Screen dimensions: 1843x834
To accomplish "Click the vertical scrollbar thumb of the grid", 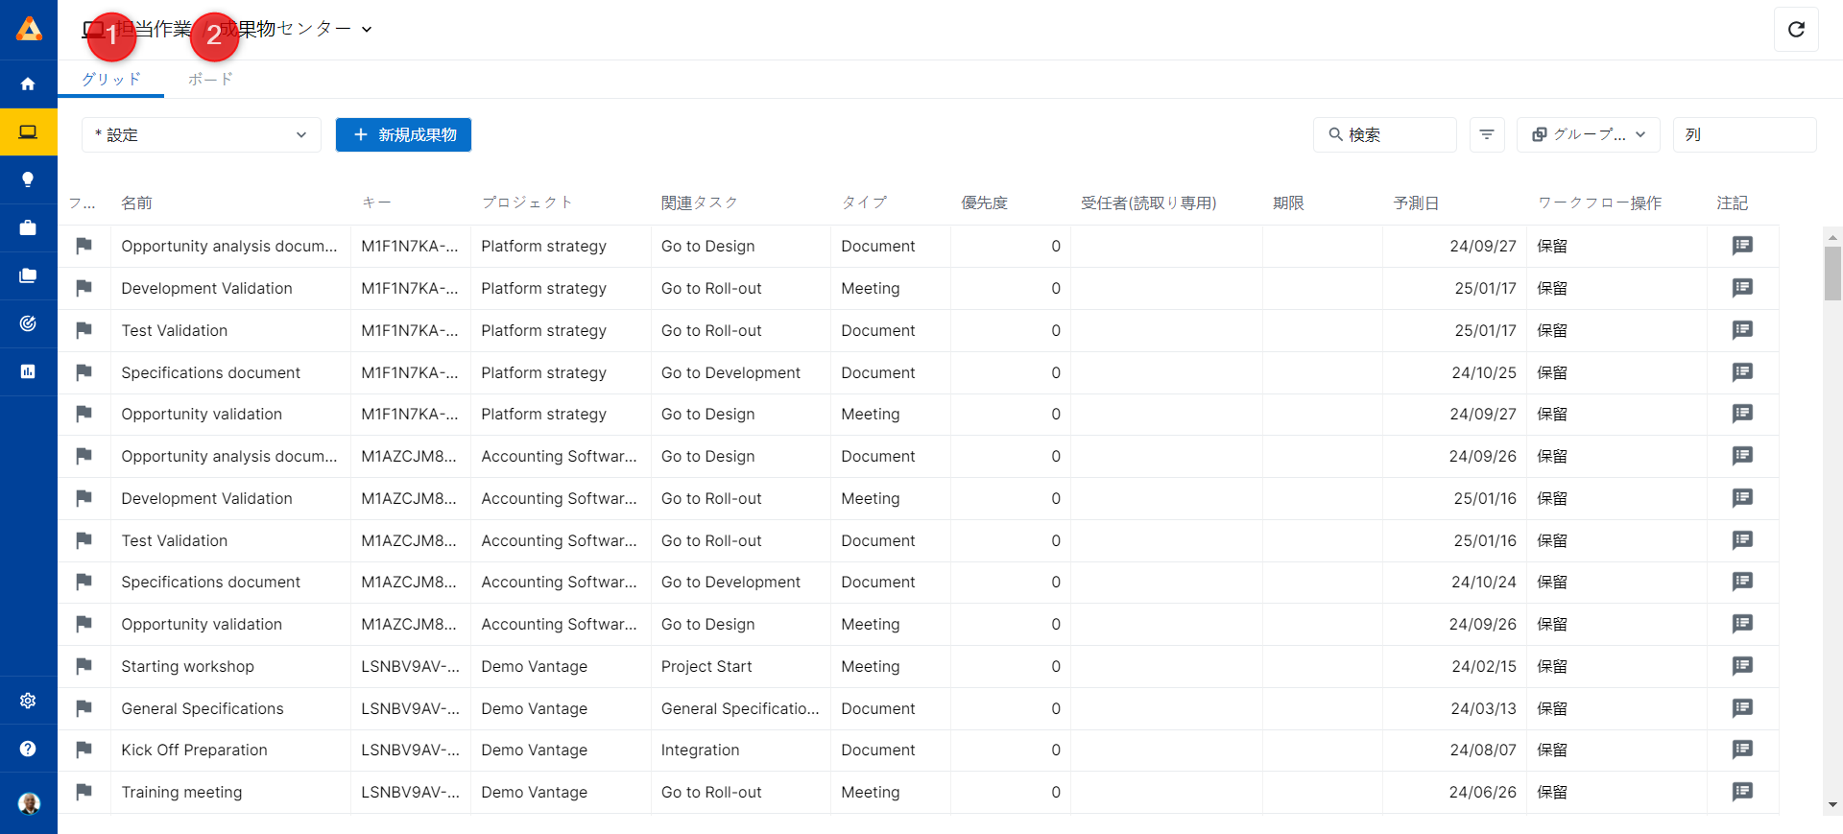I will pyautogui.click(x=1832, y=274).
